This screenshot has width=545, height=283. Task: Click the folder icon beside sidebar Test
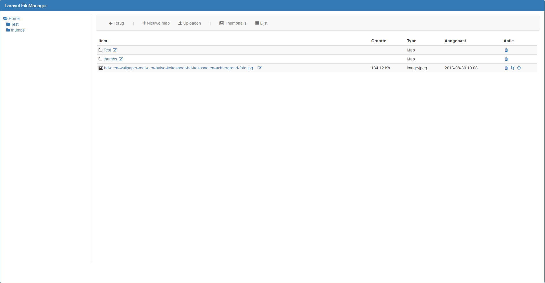coord(8,24)
